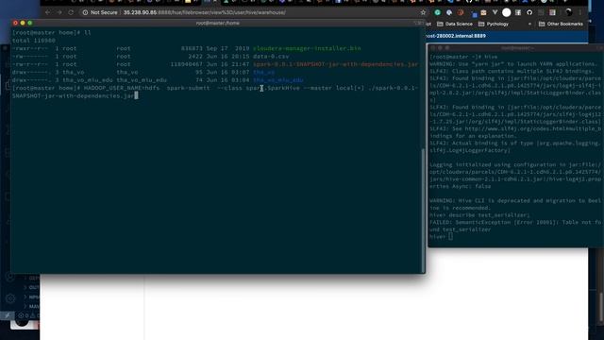
Task: Bookmark this page with the star icon
Action: [x=424, y=12]
